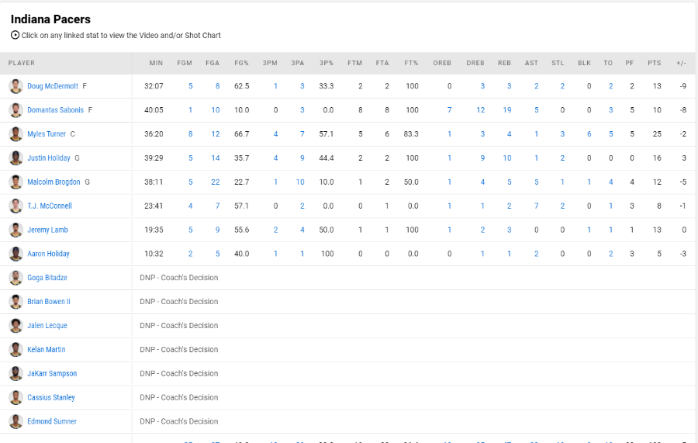
Task: Open Aaron Holiday's player profile link
Action: [x=48, y=254]
